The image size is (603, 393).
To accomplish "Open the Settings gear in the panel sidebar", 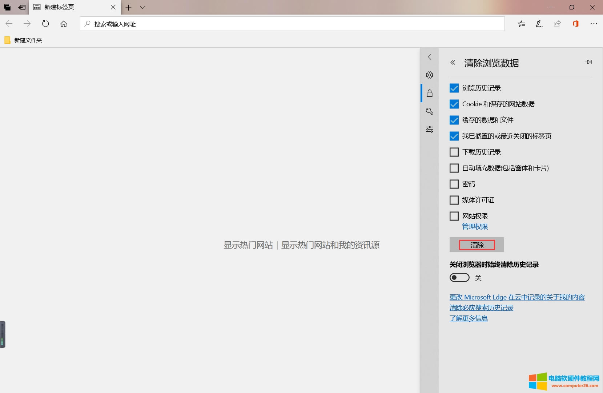I will (x=430, y=75).
